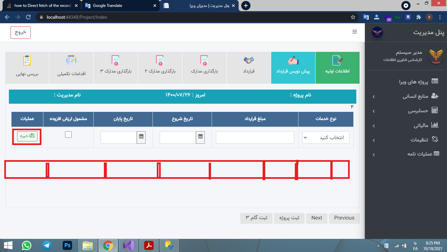Expand the مالیاتی sidebar menu

point(374,126)
